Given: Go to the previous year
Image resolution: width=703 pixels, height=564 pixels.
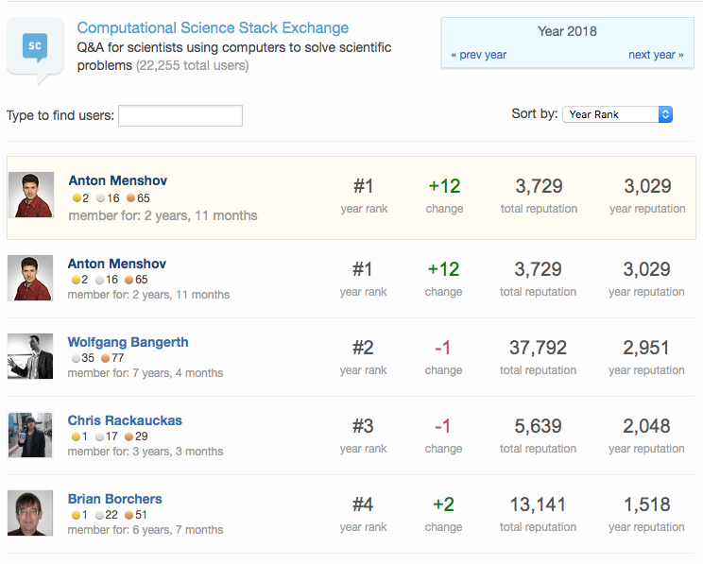Looking at the screenshot, I should 479,55.
